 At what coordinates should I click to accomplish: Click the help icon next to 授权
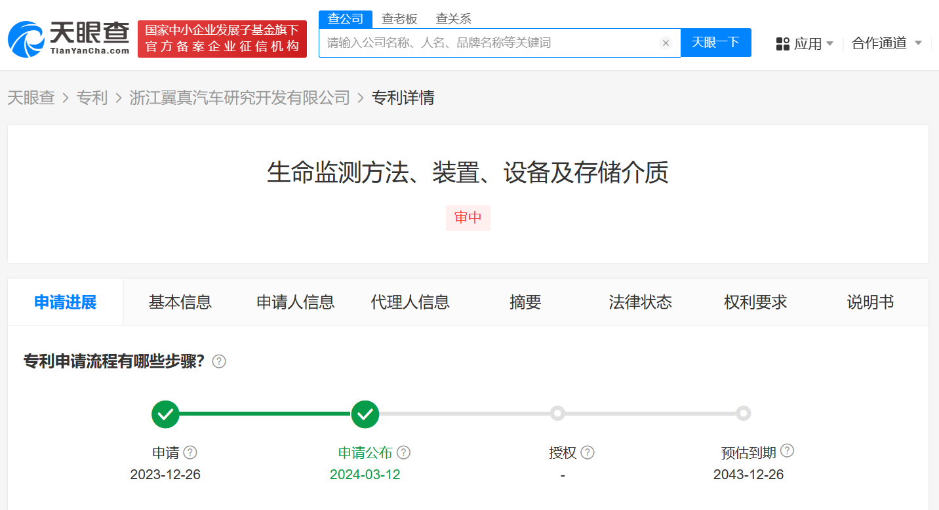tap(588, 452)
